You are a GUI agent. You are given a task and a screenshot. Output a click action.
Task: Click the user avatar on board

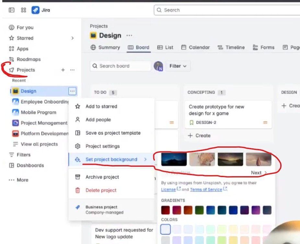point(158,66)
